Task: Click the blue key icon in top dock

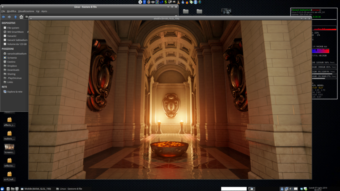Action: [144, 2]
